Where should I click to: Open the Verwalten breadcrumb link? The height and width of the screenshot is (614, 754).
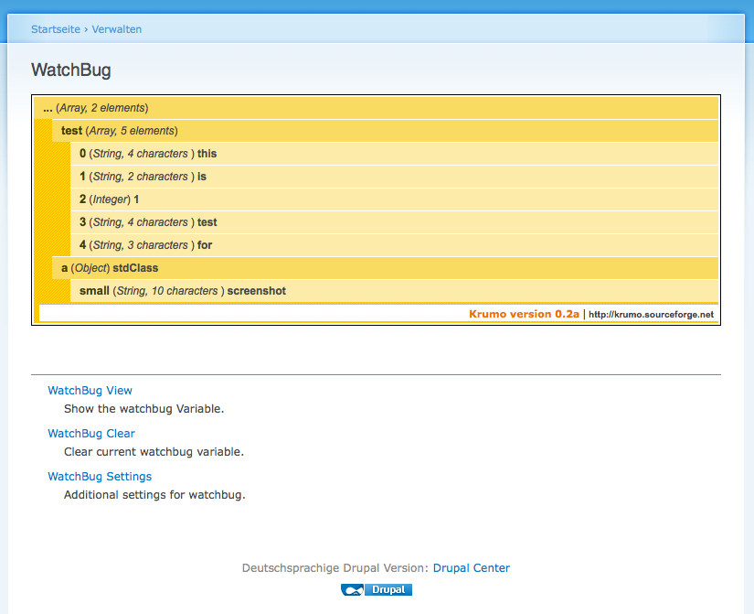(117, 28)
